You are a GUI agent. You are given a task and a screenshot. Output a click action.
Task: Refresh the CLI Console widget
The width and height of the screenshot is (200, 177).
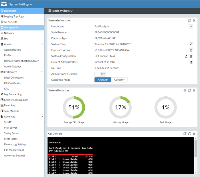coord(189,134)
